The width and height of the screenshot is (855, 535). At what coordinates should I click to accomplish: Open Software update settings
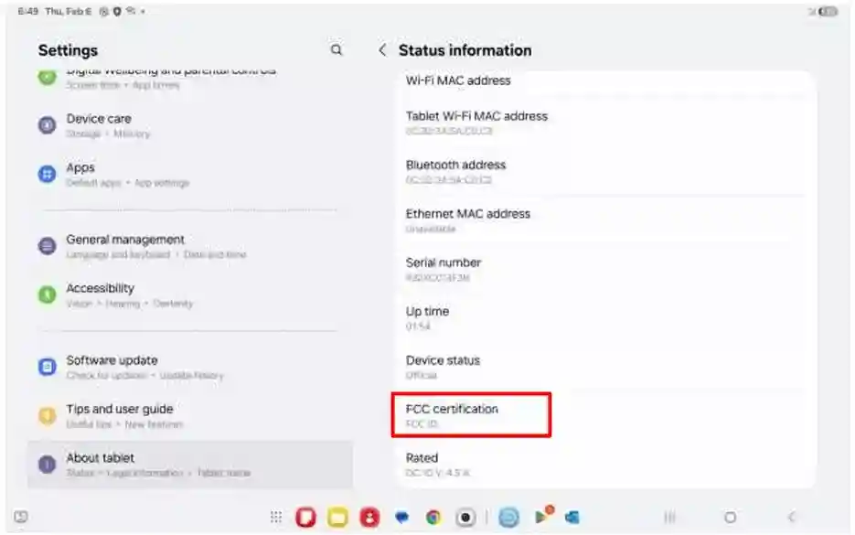tap(112, 367)
